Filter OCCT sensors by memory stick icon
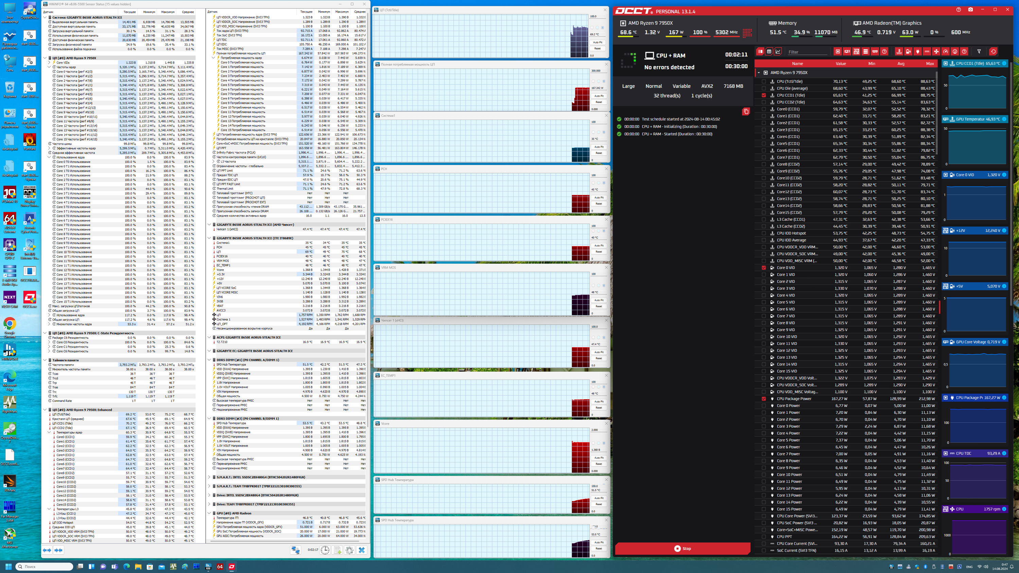 pos(875,51)
